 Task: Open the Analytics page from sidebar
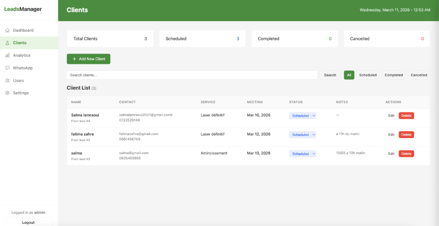(x=21, y=55)
